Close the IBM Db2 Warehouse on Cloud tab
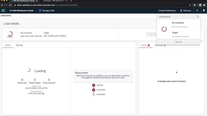Image resolution: width=207 pixels, height=116 pixels. pyautogui.click(x=37, y=1)
